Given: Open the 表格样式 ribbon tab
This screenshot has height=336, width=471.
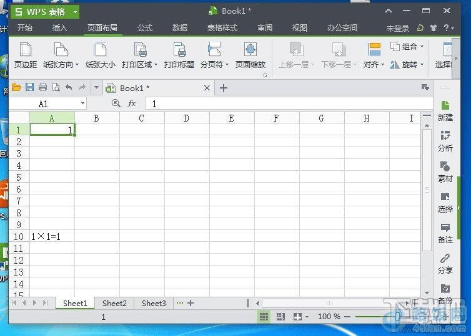Looking at the screenshot, I should [222, 28].
